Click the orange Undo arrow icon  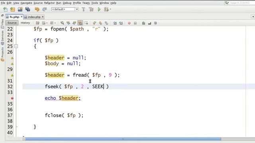tap(37, 9)
